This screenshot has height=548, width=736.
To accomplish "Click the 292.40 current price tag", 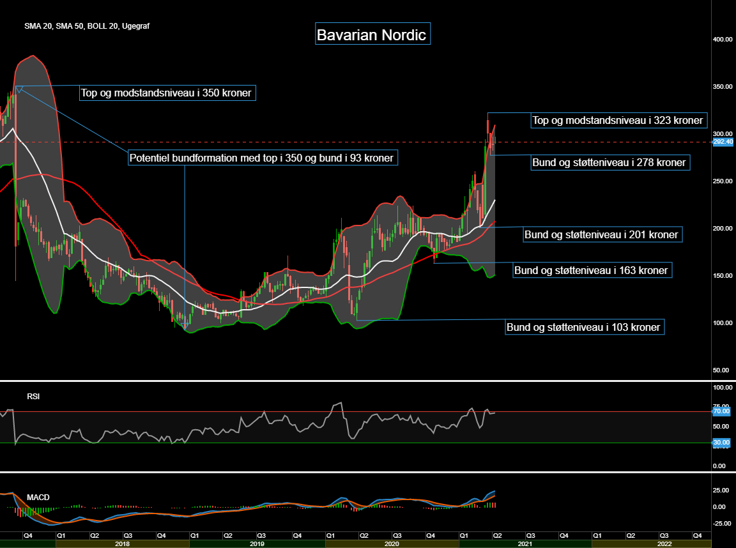I will pyautogui.click(x=723, y=142).
